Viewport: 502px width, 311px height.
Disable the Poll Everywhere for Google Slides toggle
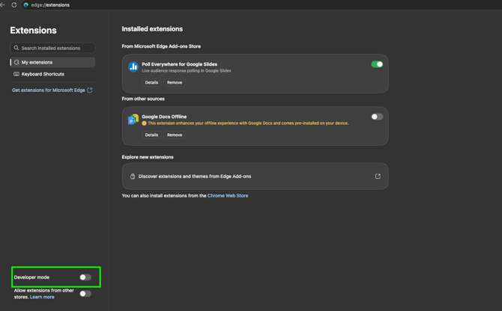(x=377, y=64)
